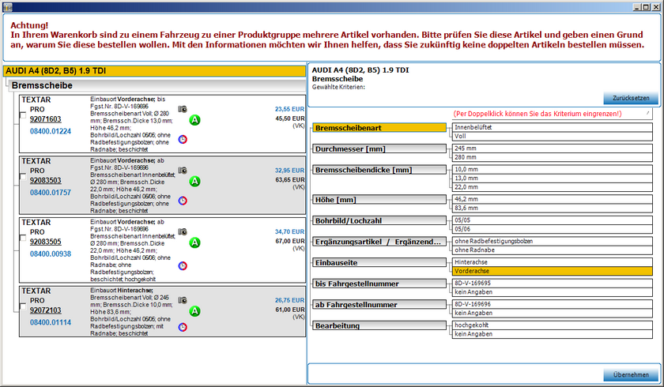This screenshot has width=664, height=387.
Task: Select the bis Fahrgestellnummer criterion
Action: (x=379, y=284)
